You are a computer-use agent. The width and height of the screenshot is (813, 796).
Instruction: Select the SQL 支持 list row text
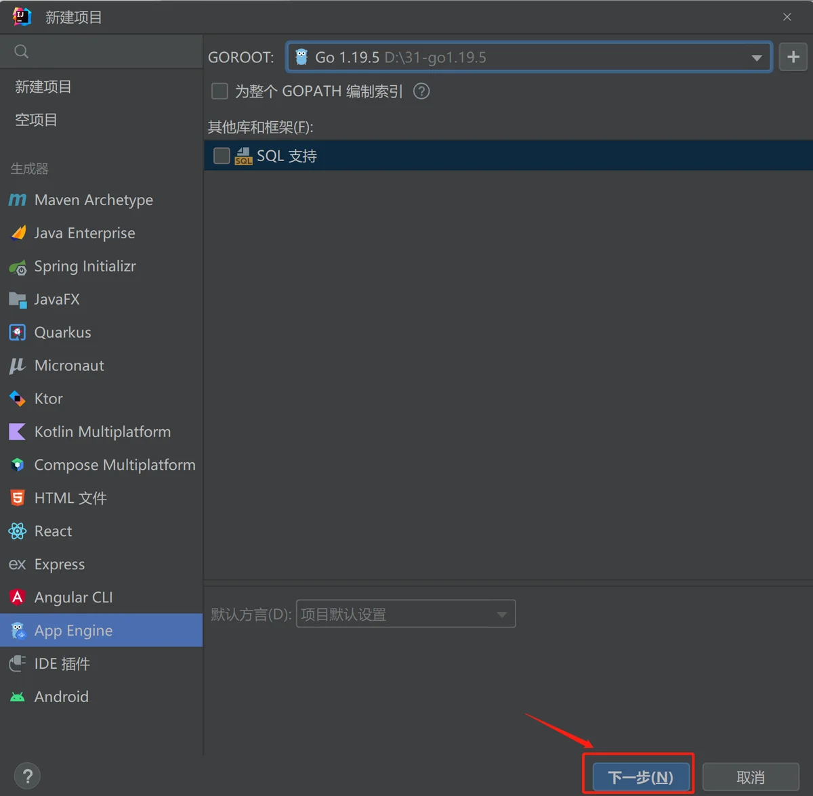(x=287, y=156)
